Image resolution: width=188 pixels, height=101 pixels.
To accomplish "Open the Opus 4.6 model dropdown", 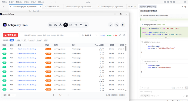I will tap(155, 96).
